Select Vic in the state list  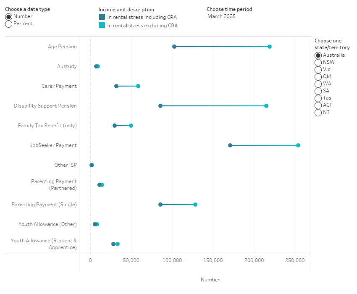click(318, 69)
